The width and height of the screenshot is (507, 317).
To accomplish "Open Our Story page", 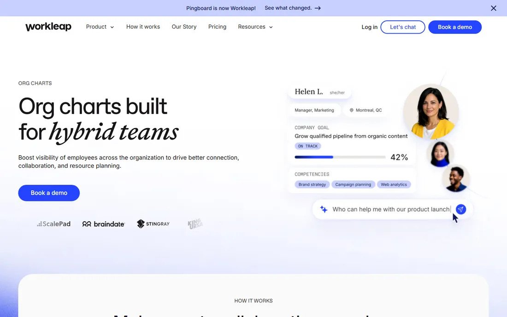I will click(184, 27).
